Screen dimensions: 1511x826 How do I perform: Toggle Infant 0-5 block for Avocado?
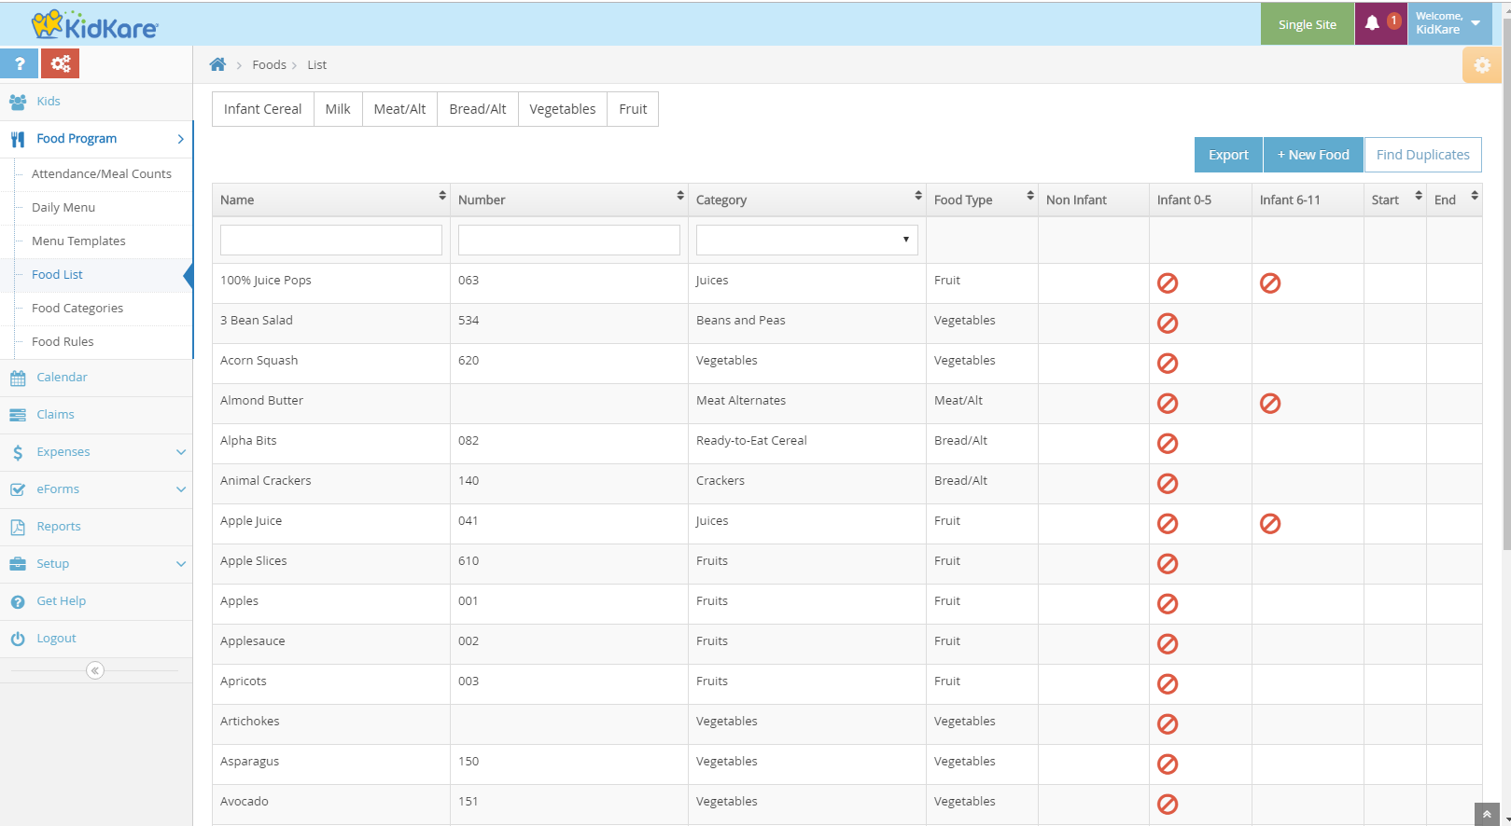[1168, 805]
